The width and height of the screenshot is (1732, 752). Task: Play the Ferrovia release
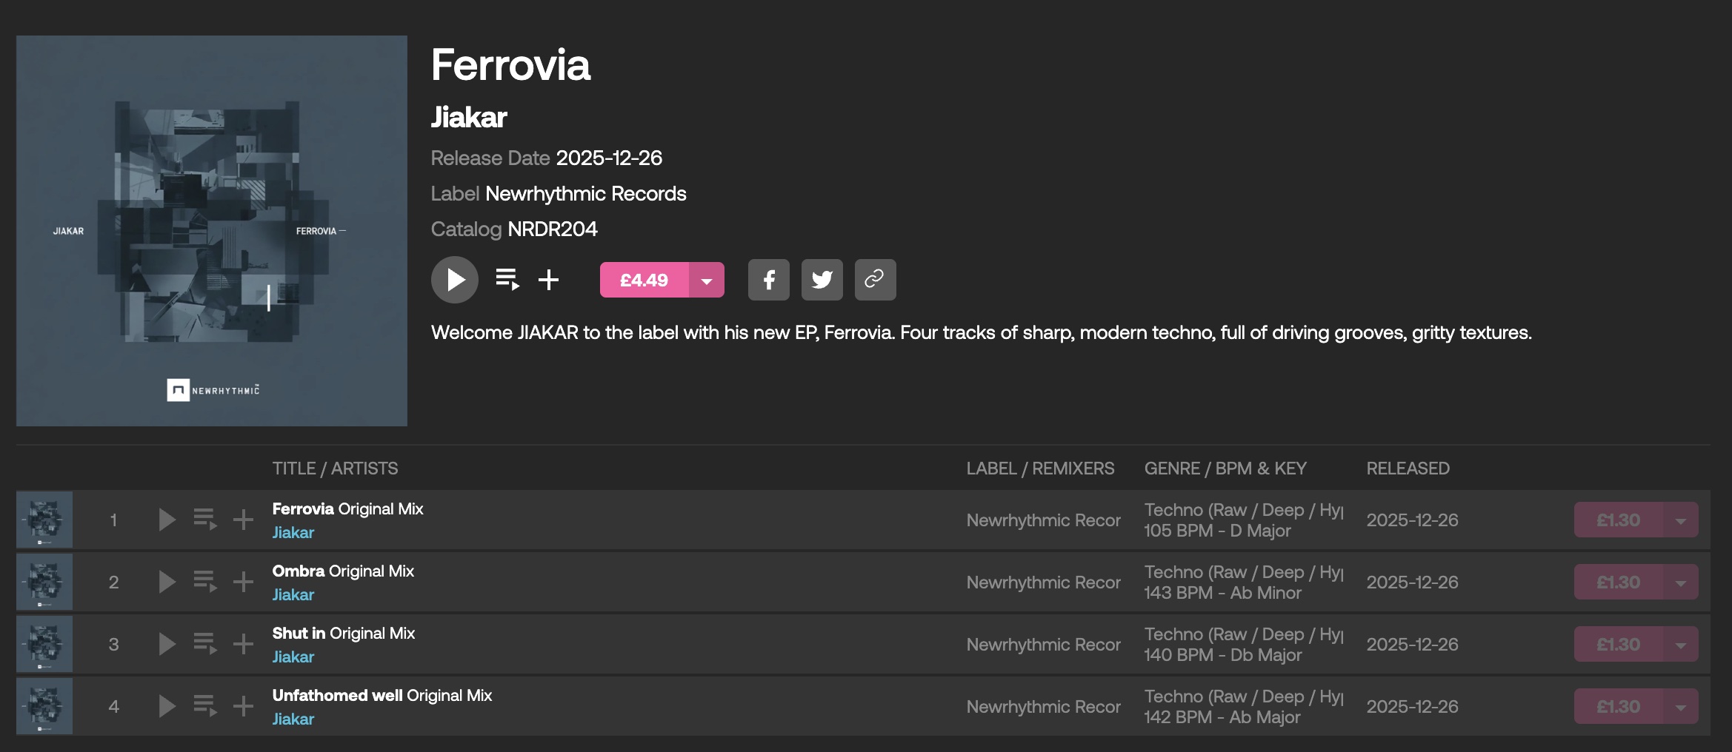[454, 280]
